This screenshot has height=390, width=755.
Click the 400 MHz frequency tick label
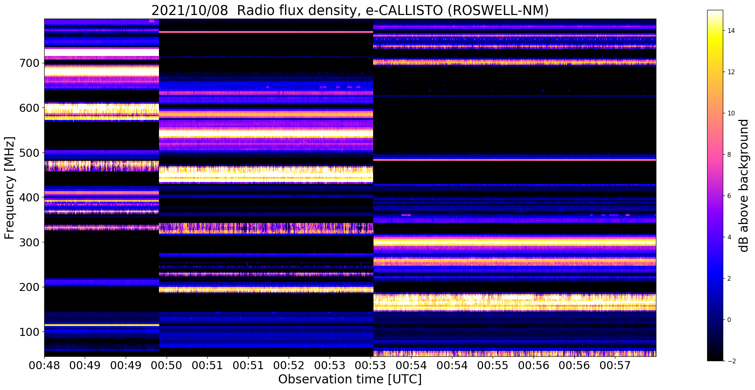(x=29, y=197)
